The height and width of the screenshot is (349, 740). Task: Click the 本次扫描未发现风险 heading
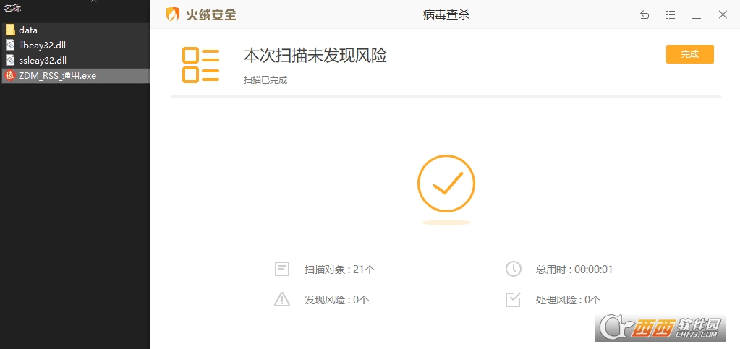click(315, 55)
